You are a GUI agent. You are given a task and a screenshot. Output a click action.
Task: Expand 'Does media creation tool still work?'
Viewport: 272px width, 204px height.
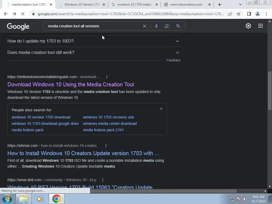click(x=94, y=53)
